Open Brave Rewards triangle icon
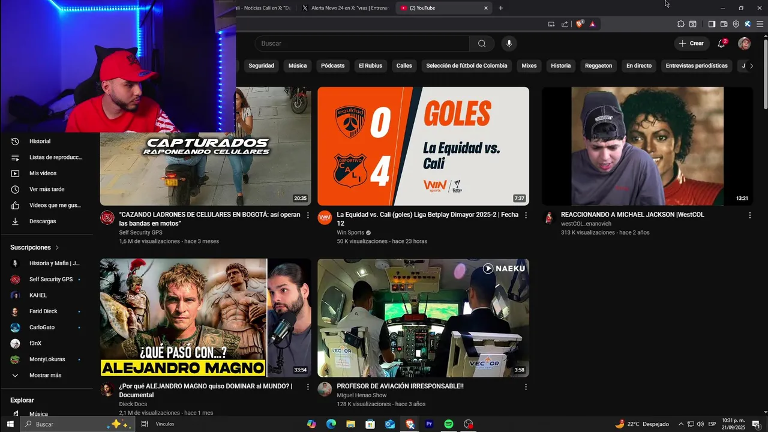 (x=592, y=24)
